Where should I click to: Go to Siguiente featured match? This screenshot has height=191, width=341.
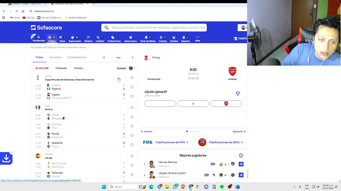pos(239,132)
